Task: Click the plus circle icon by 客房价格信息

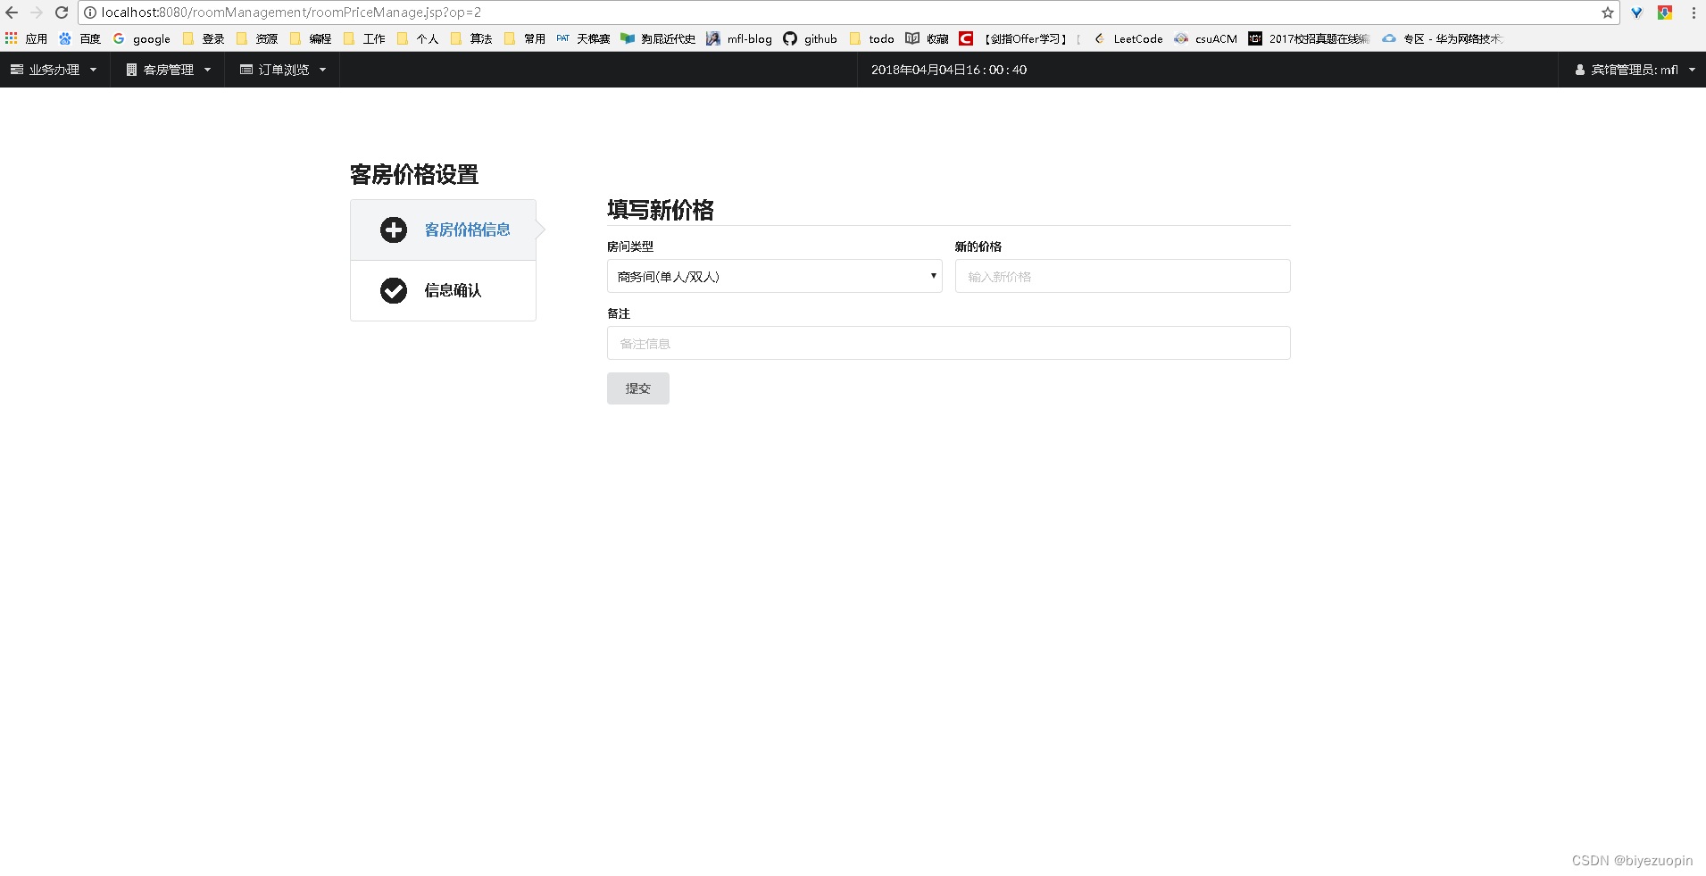Action: point(394,229)
